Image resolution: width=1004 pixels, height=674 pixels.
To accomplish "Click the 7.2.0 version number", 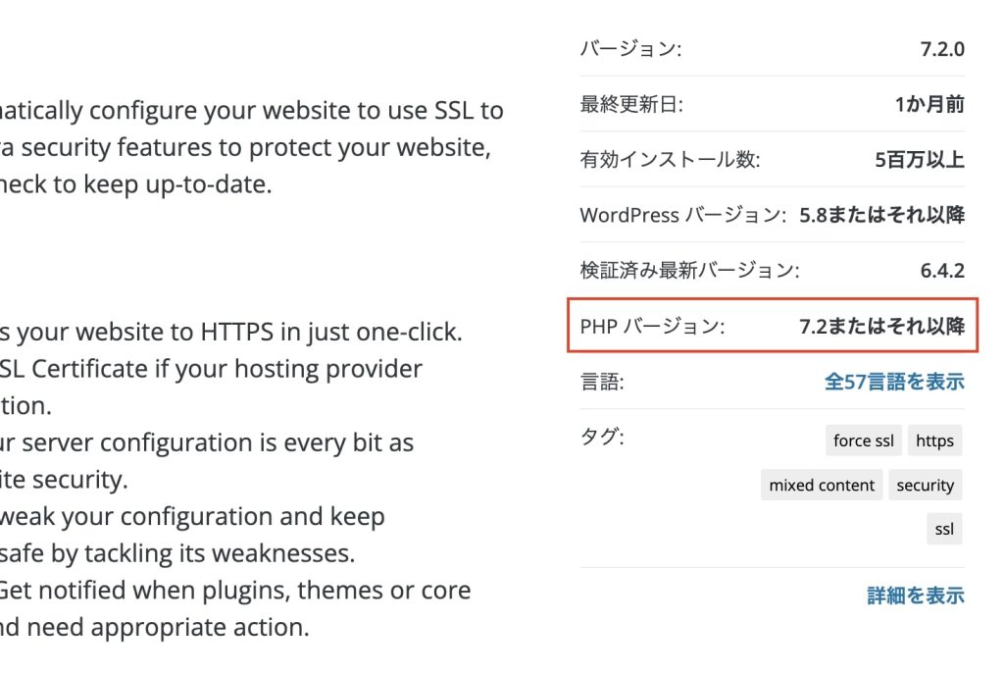I will pyautogui.click(x=942, y=49).
